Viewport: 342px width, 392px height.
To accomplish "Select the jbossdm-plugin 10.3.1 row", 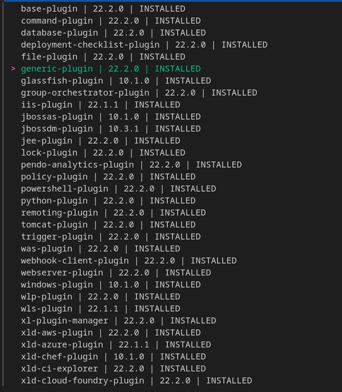I will tap(110, 129).
